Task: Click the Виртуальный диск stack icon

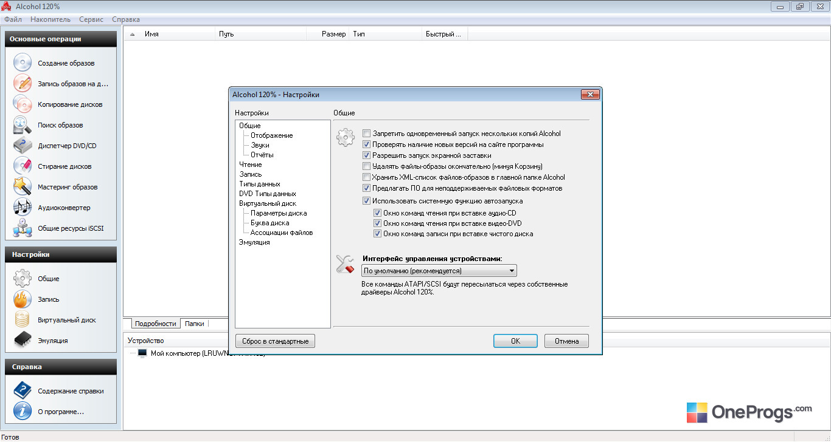Action: tap(23, 320)
